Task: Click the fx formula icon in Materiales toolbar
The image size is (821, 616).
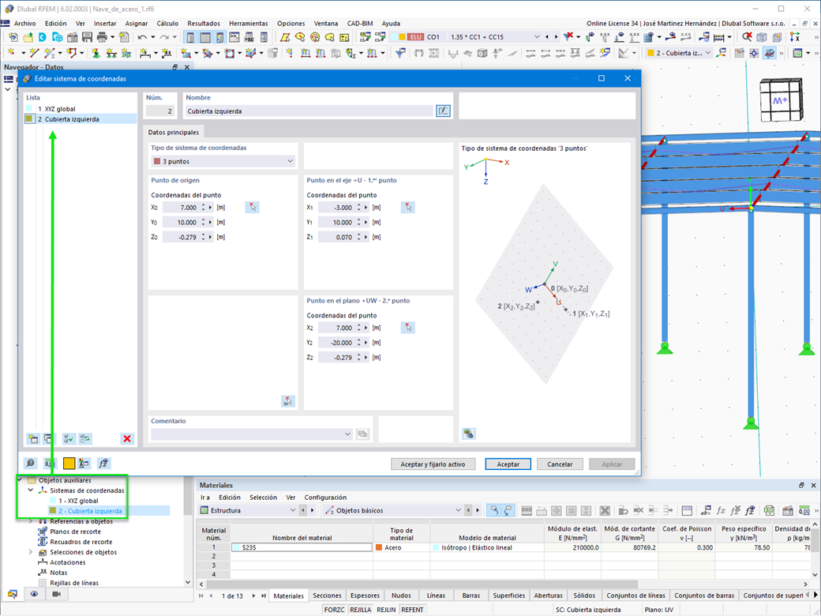Action: 721,510
